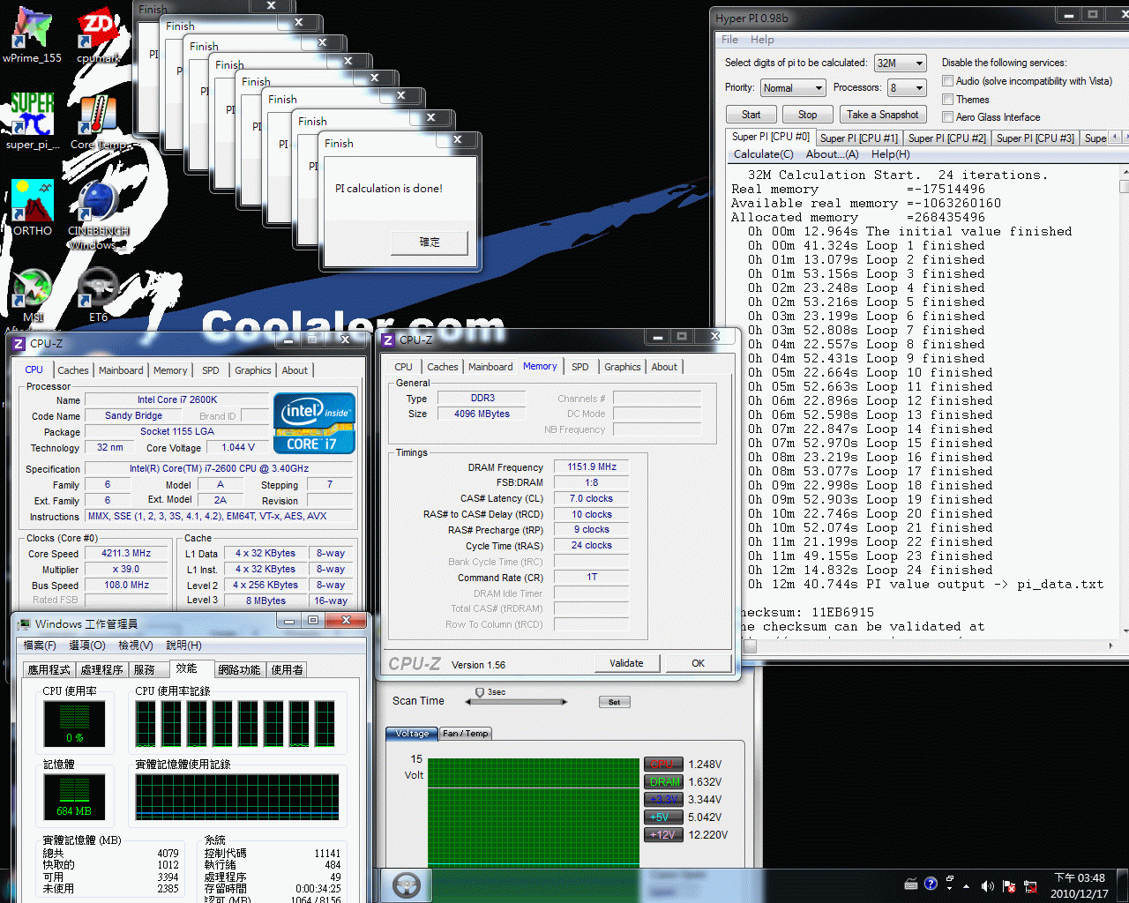Image resolution: width=1129 pixels, height=903 pixels.
Task: Open the 處理程序 tab in Task Manager
Action: (101, 670)
